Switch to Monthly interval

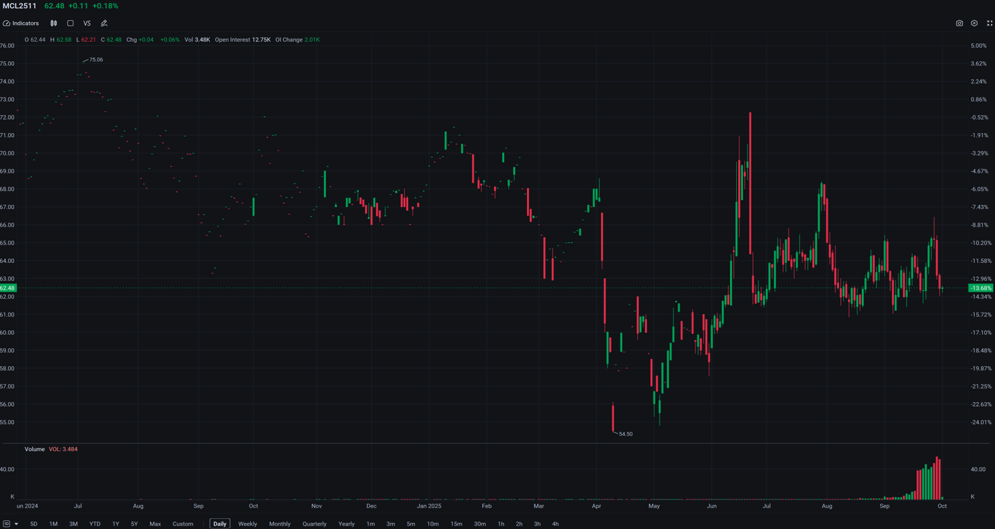280,524
